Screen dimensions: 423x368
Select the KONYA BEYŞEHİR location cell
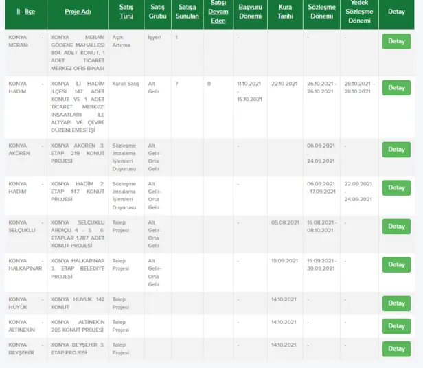(x=26, y=349)
